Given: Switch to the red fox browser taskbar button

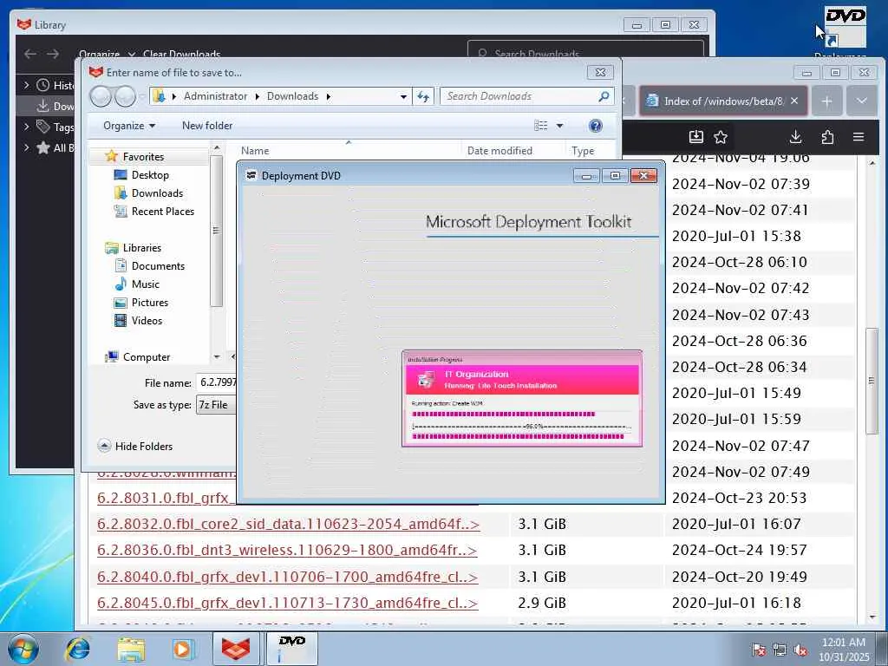Looking at the screenshot, I should 236,649.
